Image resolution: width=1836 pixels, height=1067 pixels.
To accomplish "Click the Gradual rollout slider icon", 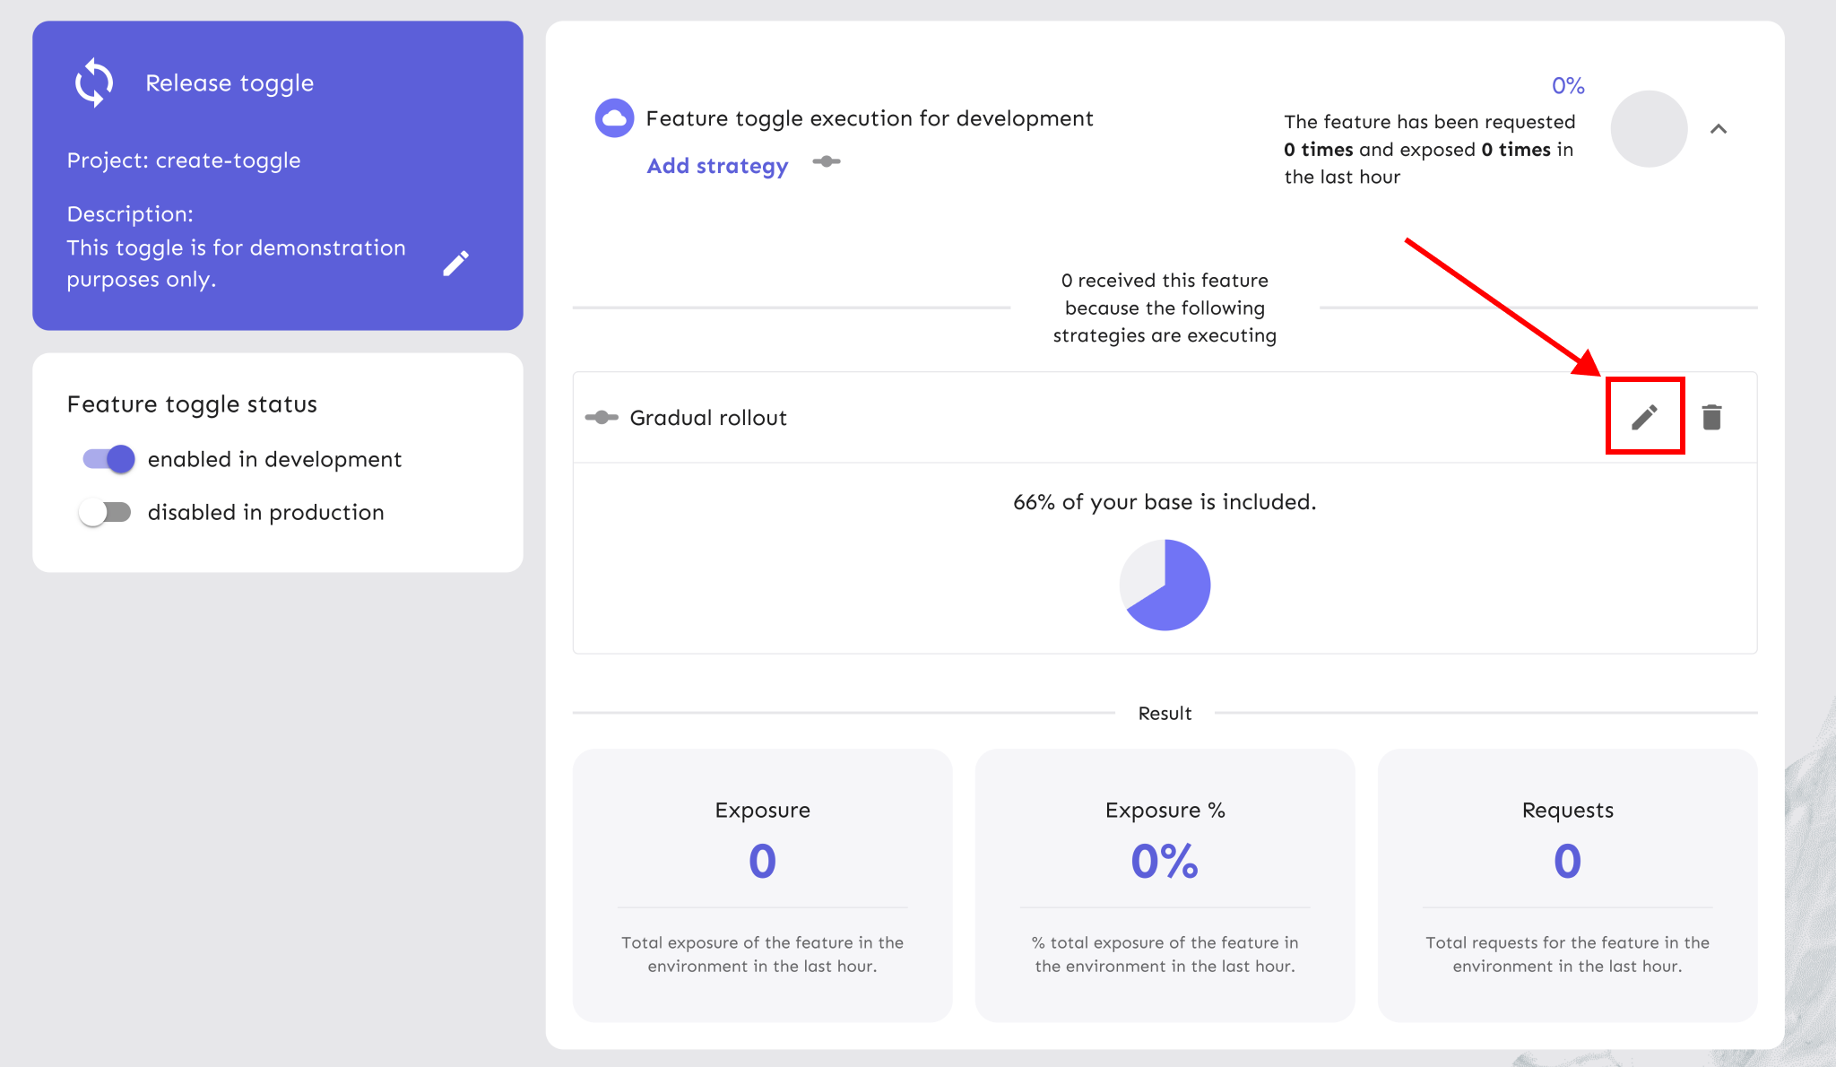I will 602,418.
